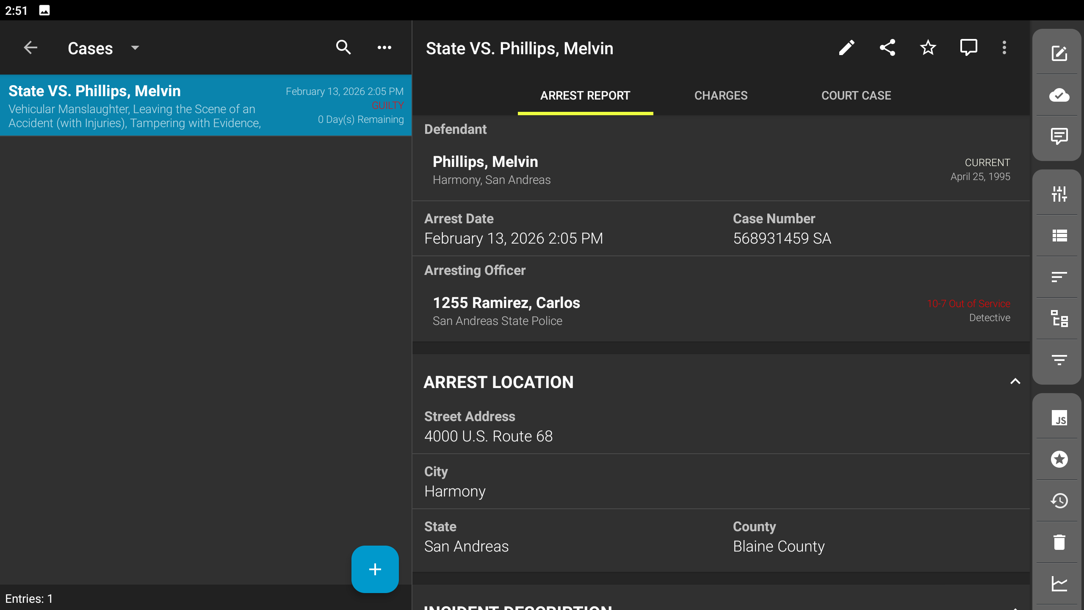Switch to the COURT CASE tab

pos(856,96)
